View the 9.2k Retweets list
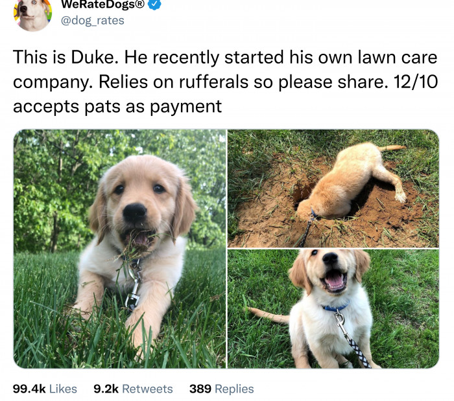Viewport: 454px width, 401px height. pyautogui.click(x=133, y=389)
